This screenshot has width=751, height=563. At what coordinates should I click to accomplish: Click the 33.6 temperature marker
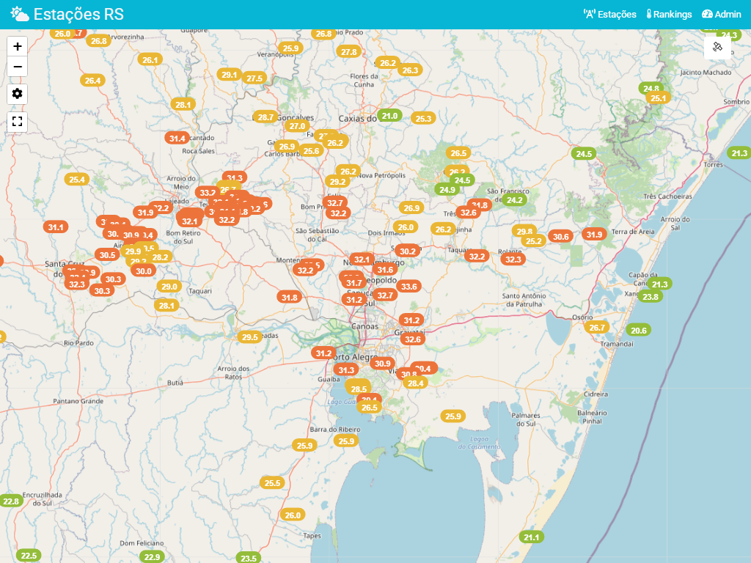point(409,287)
